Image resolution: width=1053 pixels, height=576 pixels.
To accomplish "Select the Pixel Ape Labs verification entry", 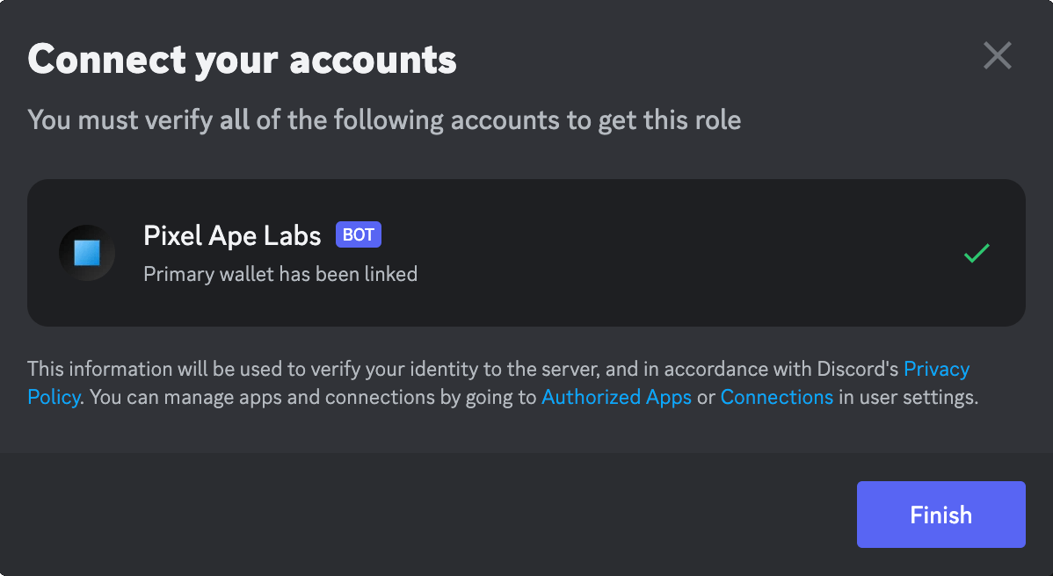I will (x=526, y=253).
